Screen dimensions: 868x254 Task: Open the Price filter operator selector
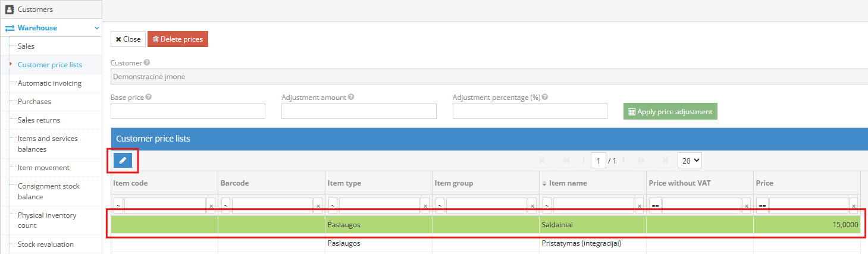coord(762,206)
